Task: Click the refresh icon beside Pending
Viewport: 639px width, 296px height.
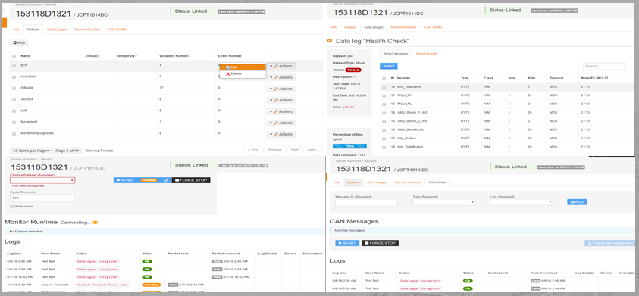Action: [x=165, y=180]
